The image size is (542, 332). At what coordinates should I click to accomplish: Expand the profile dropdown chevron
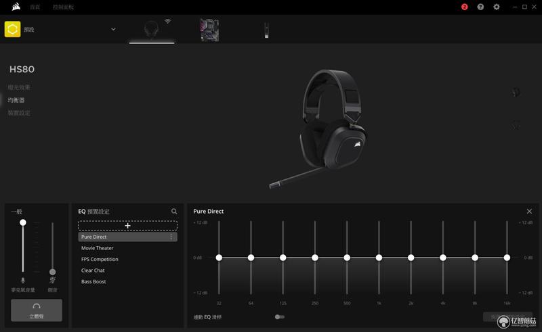[x=113, y=29]
